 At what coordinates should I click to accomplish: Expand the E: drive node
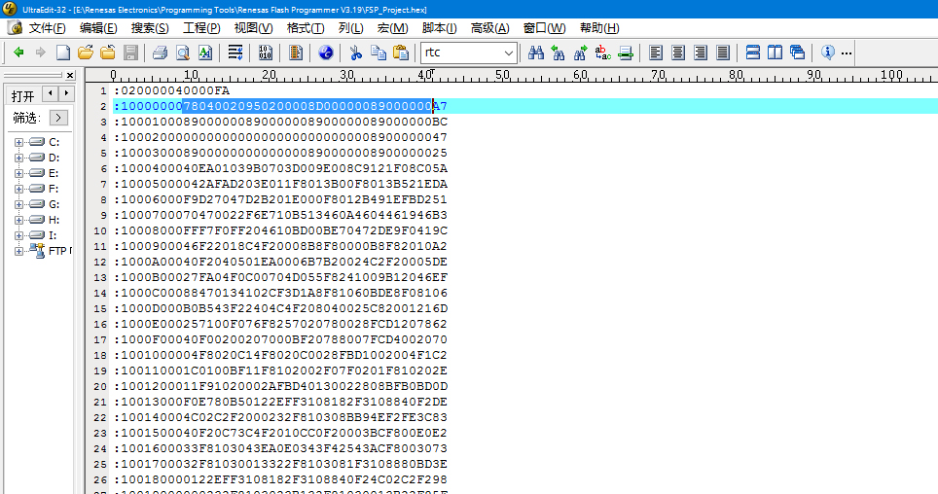coord(18,173)
